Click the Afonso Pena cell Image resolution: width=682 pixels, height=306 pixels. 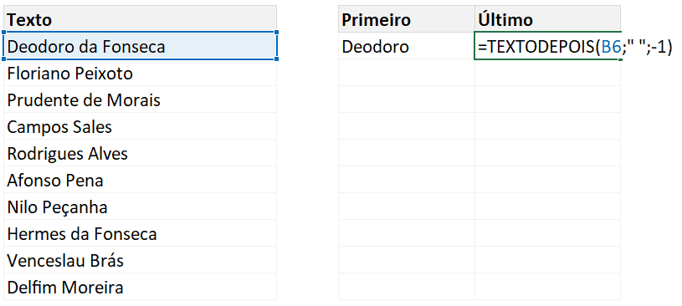(140, 180)
